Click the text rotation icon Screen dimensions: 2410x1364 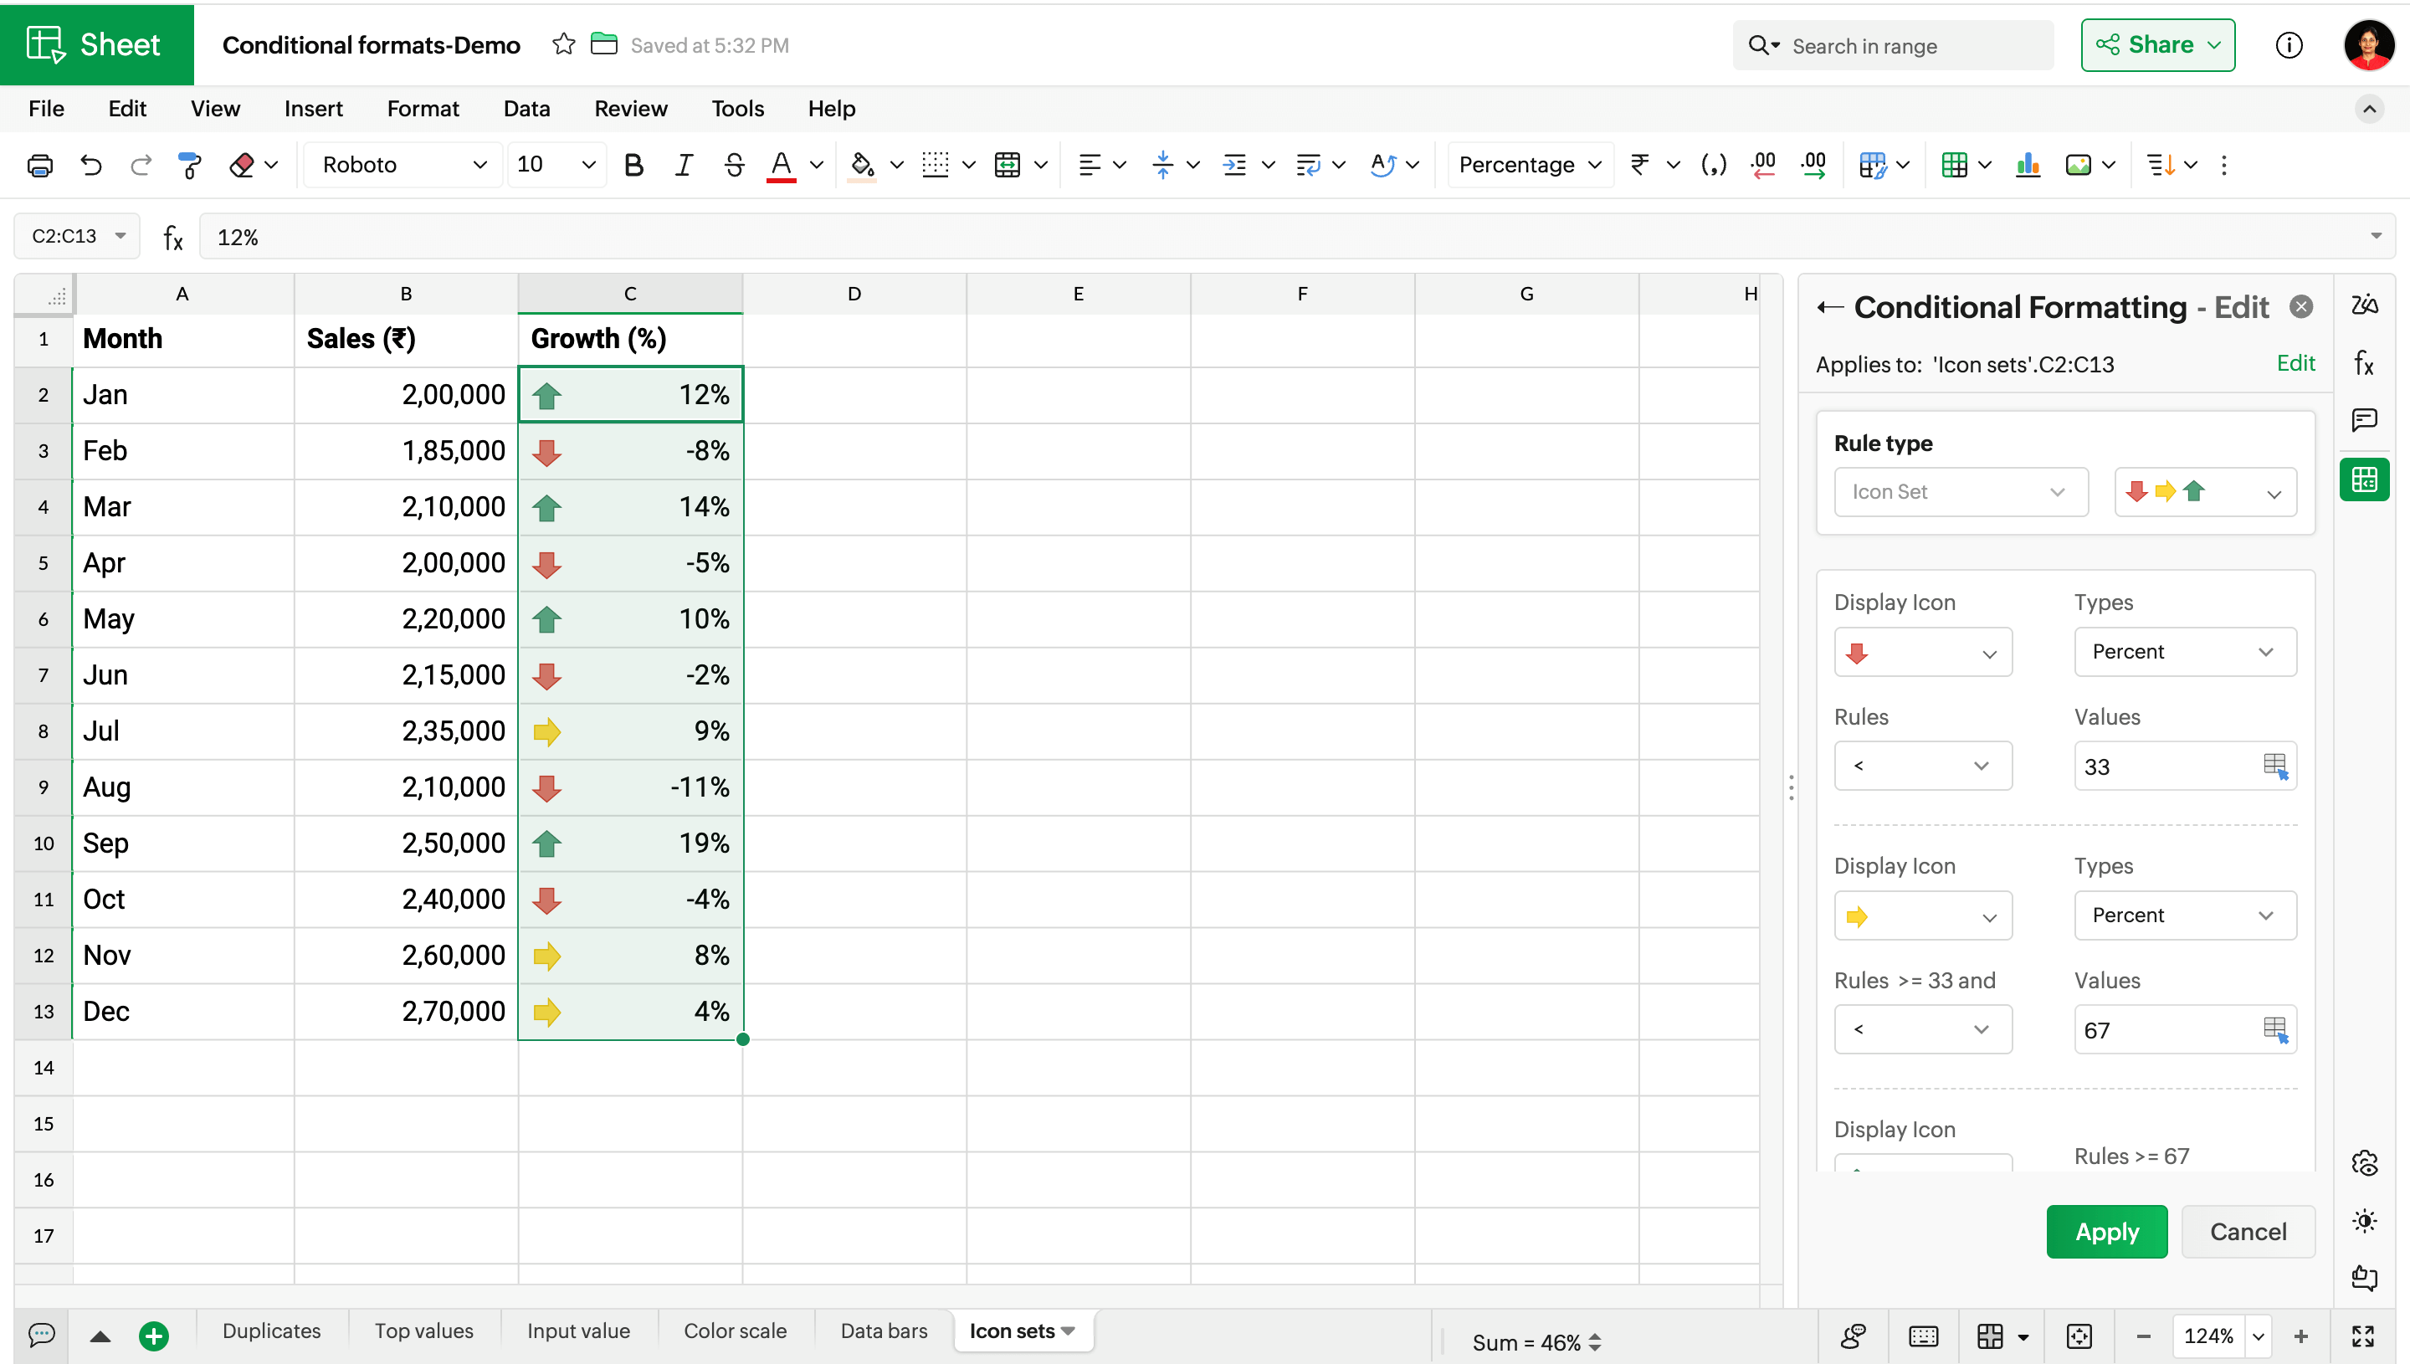(x=1382, y=165)
